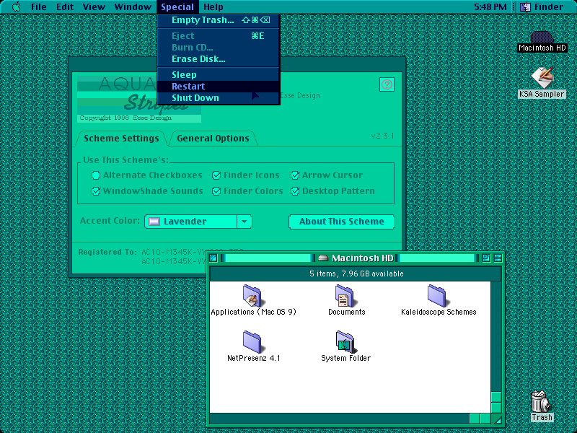This screenshot has width=577, height=433.
Task: Switch to Scheme Settings tab
Action: click(121, 139)
